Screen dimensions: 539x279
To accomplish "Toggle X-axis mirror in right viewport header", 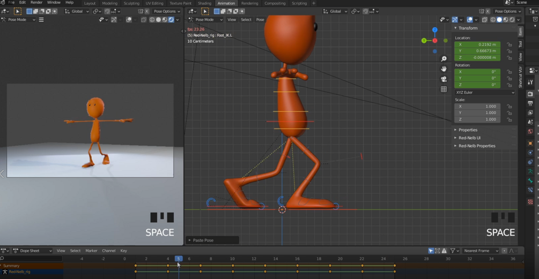I will (x=488, y=11).
